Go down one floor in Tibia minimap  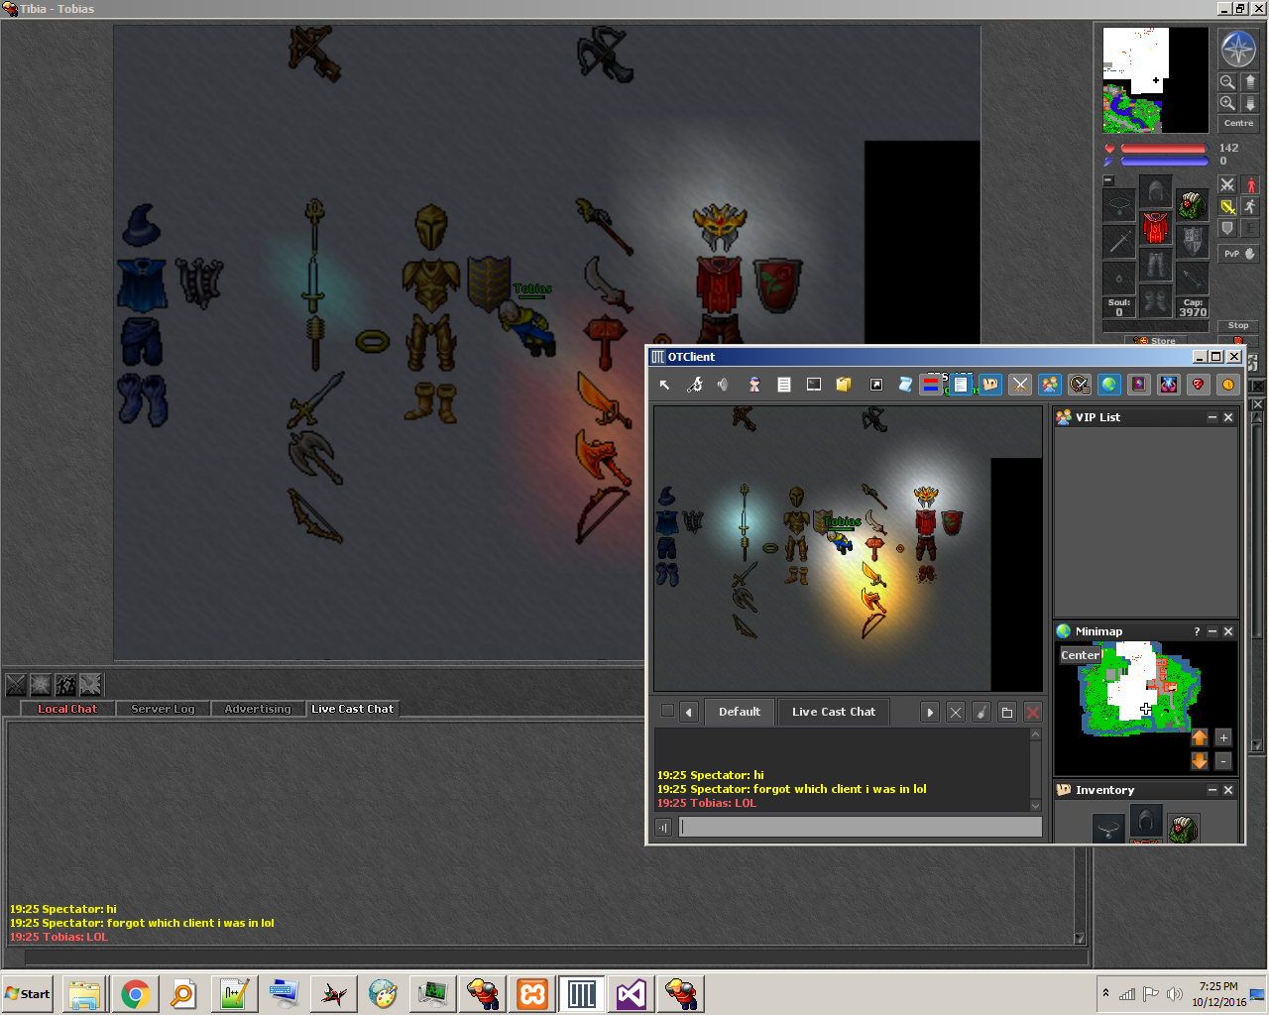(1250, 103)
